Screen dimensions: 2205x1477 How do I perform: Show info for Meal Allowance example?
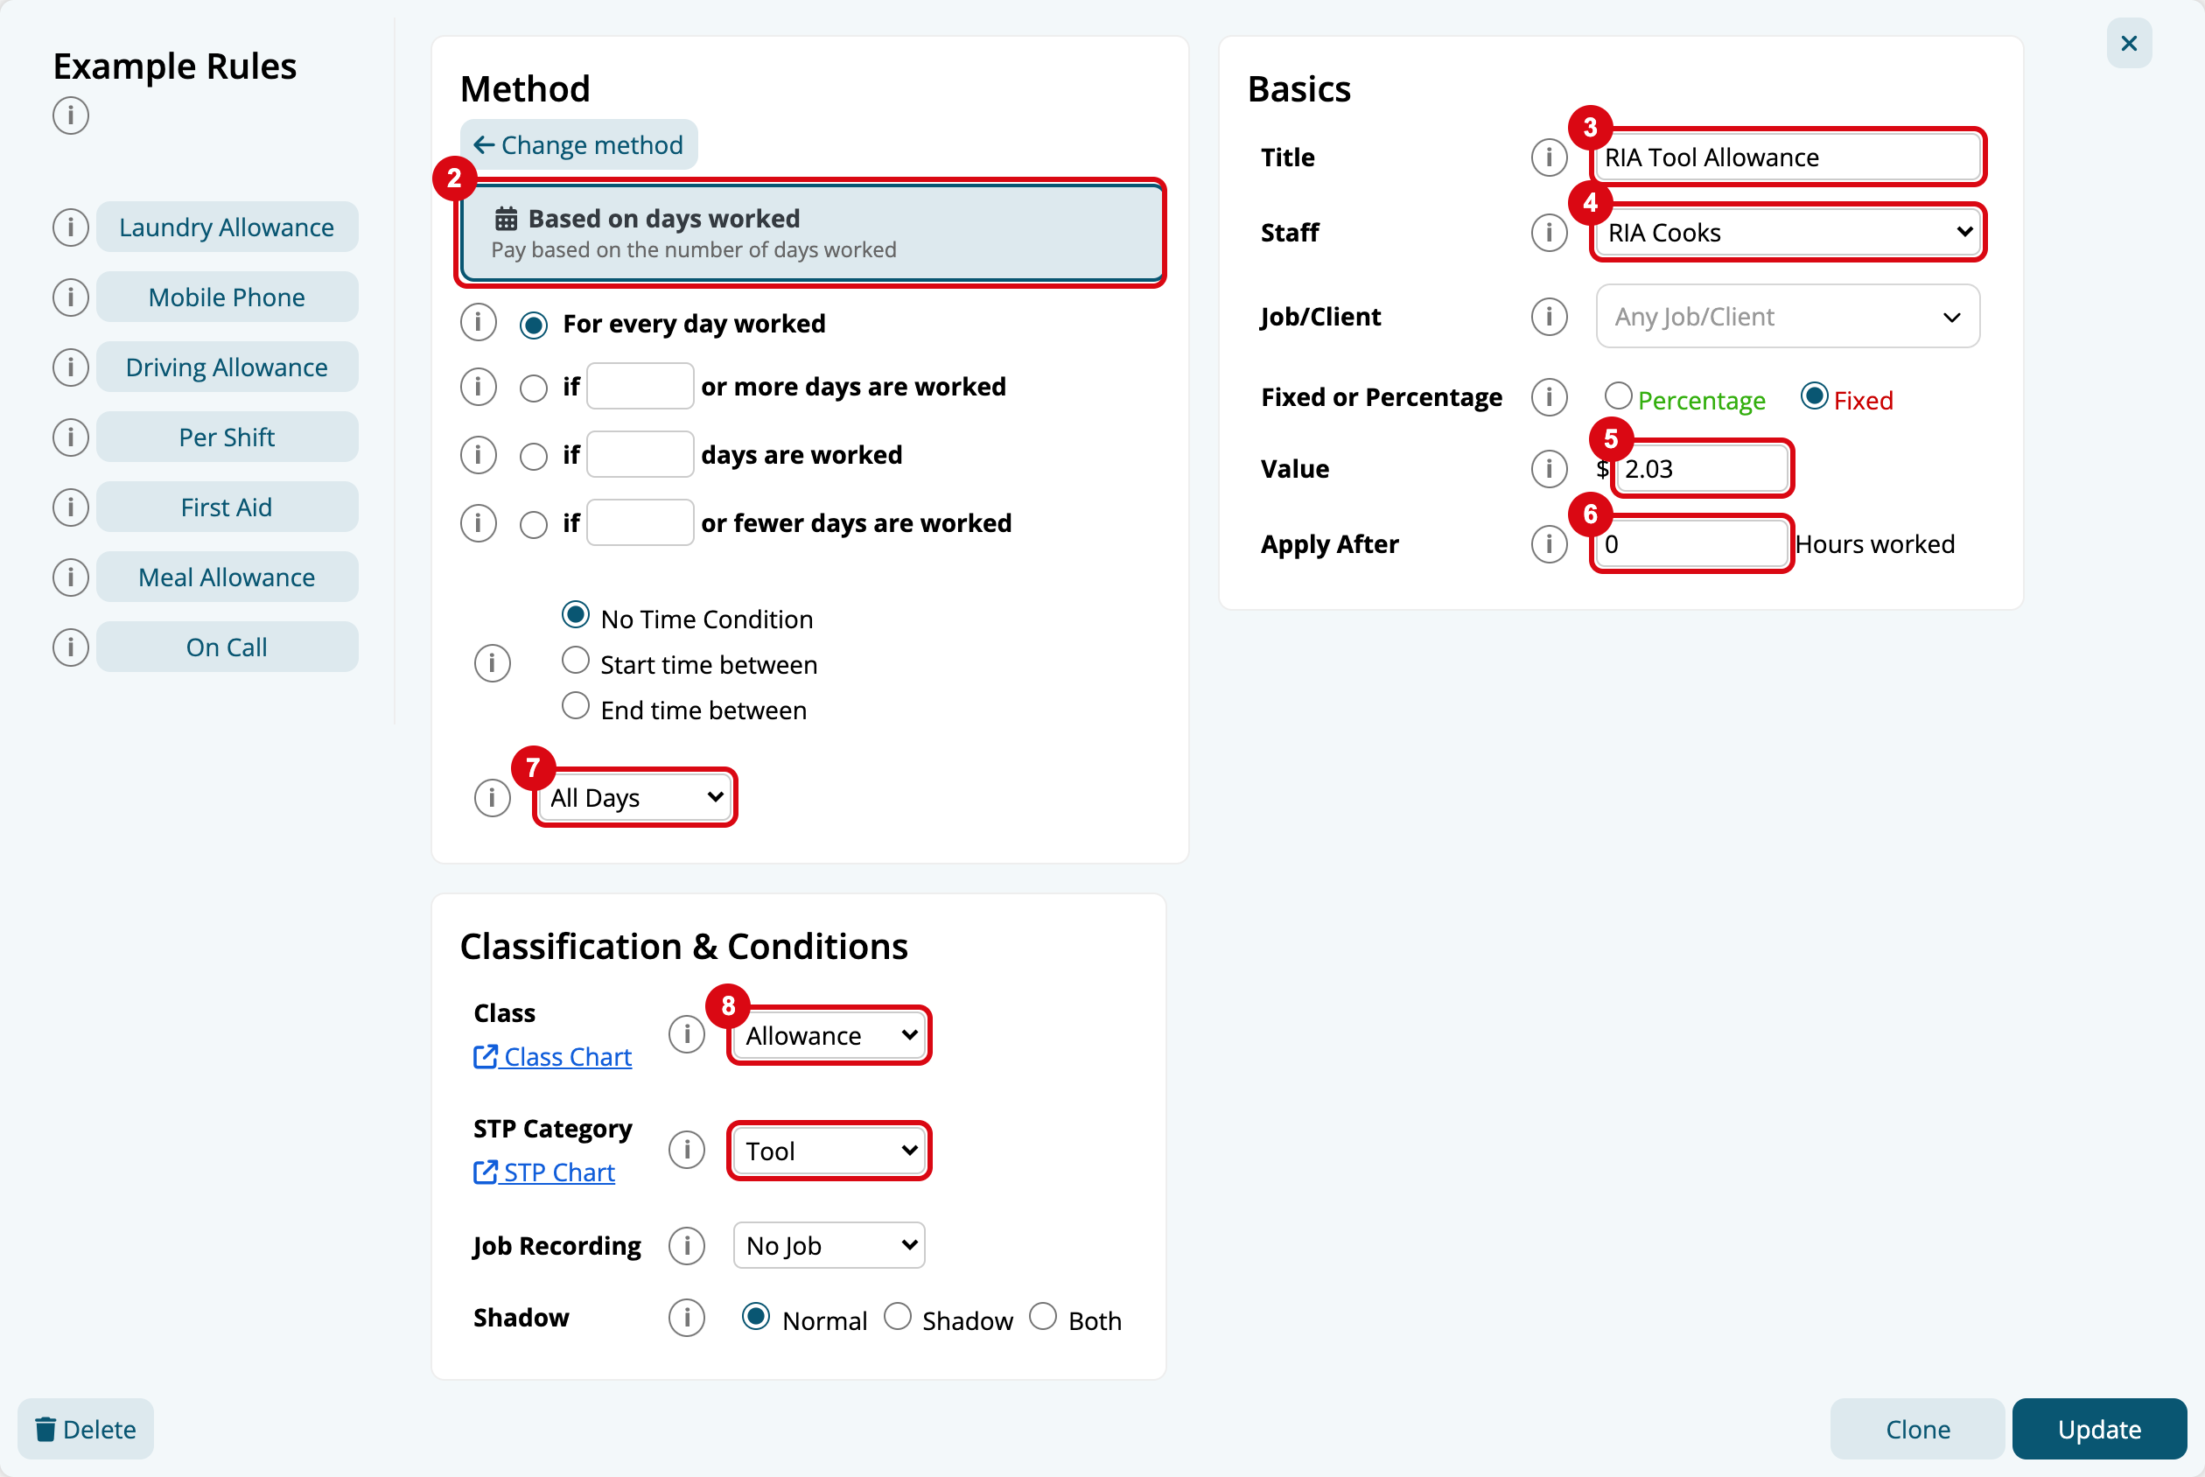71,577
